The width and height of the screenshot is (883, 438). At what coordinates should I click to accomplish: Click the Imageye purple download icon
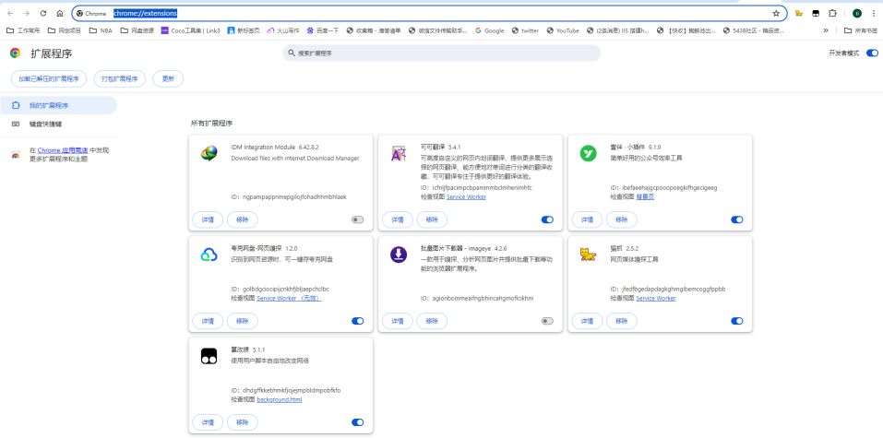click(399, 255)
